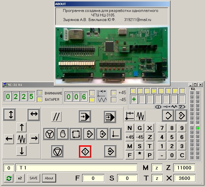Click the single-line arrow input button
The height and width of the screenshot is (187, 205).
click(x=85, y=116)
